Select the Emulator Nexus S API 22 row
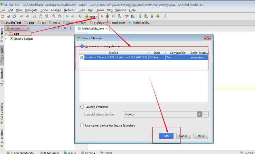 144,57
